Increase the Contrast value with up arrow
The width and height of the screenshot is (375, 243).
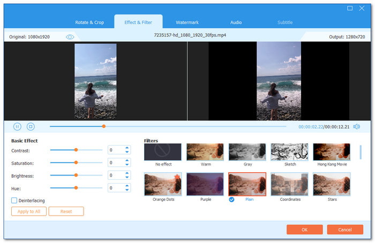127,148
